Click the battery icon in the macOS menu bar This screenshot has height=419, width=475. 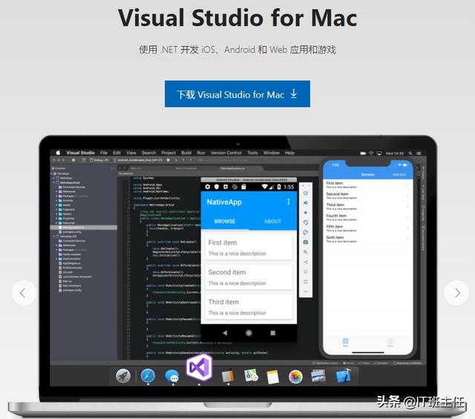[x=363, y=154]
